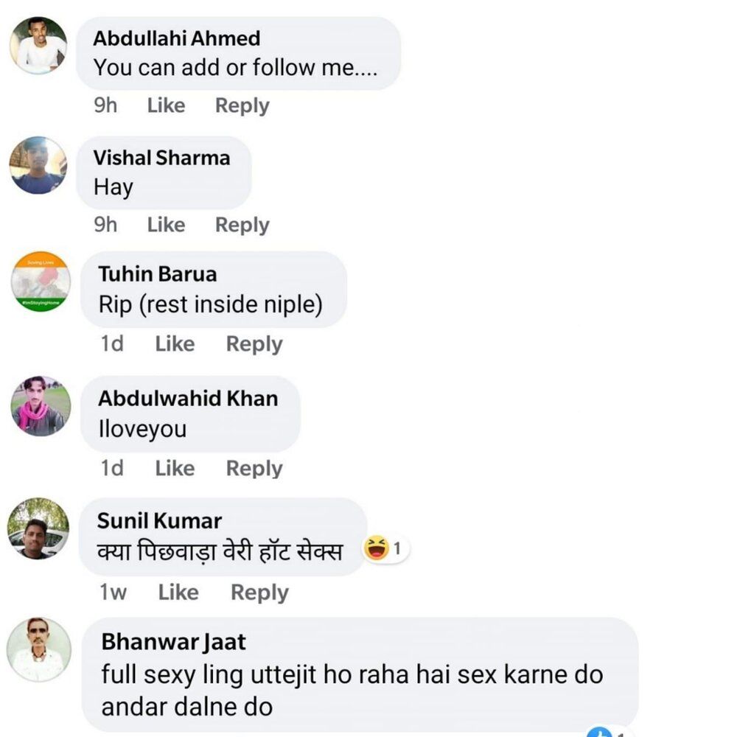The image size is (737, 737).
Task: Open Bhanwar Jaat's profile picture
Action: [x=39, y=649]
